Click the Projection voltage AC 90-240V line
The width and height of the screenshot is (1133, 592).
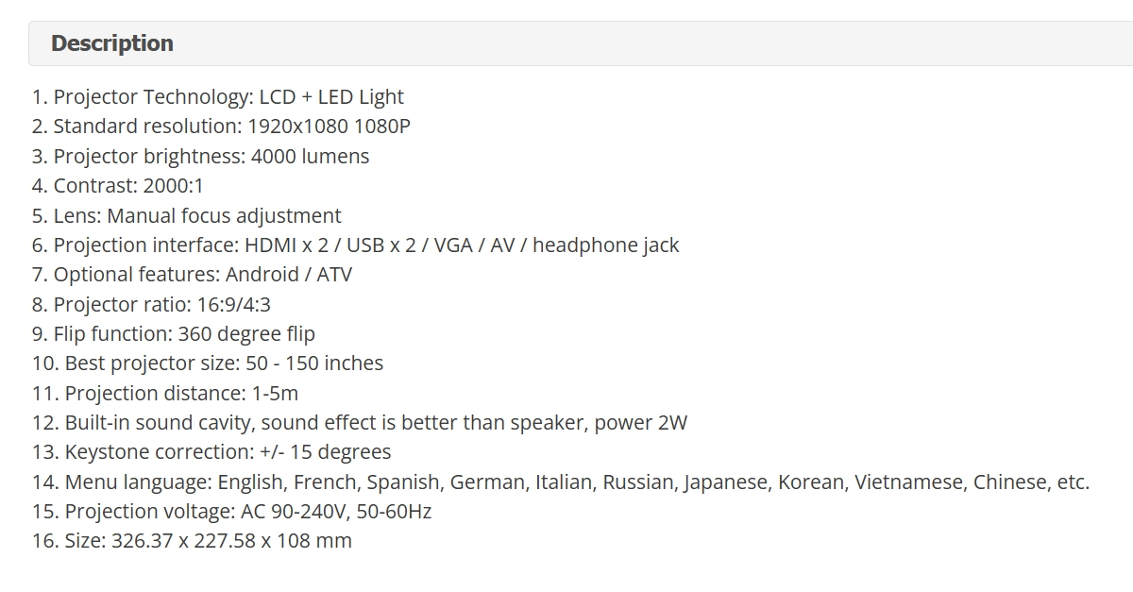(x=232, y=511)
